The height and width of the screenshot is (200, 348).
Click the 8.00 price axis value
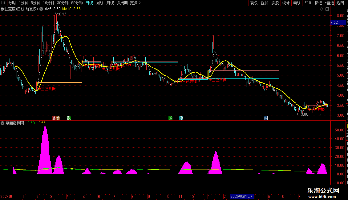(x=341, y=16)
